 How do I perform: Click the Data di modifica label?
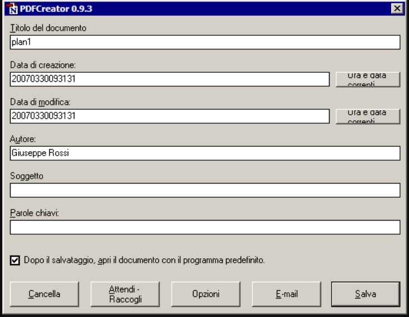click(40, 102)
